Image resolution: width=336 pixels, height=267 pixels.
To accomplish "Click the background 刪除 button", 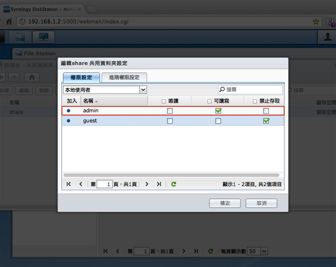I will (44, 90).
